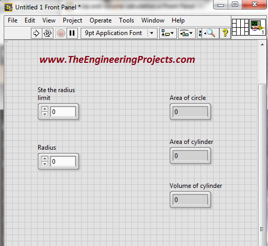The height and width of the screenshot is (246, 268).
Task: Click the Search magnifier icon
Action: point(210,33)
